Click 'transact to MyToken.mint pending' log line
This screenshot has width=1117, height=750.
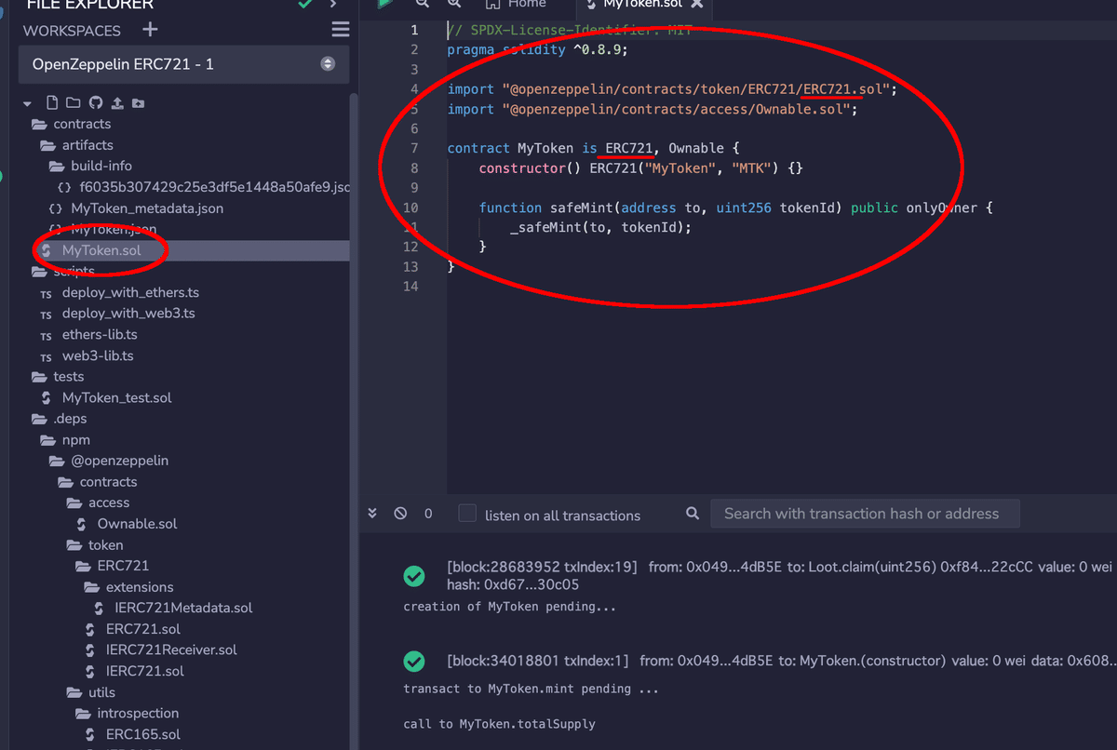click(532, 690)
